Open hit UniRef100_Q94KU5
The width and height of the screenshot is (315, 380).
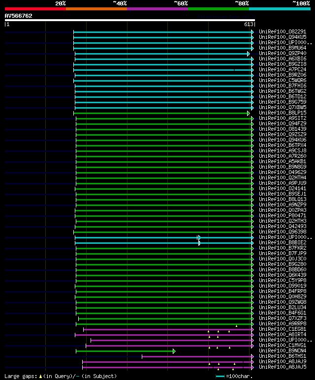[283, 37]
